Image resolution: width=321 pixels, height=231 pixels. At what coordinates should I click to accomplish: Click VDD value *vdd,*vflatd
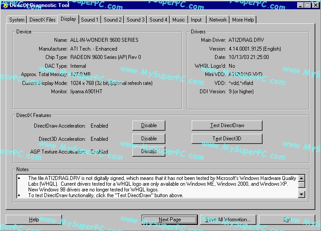coord(241,83)
